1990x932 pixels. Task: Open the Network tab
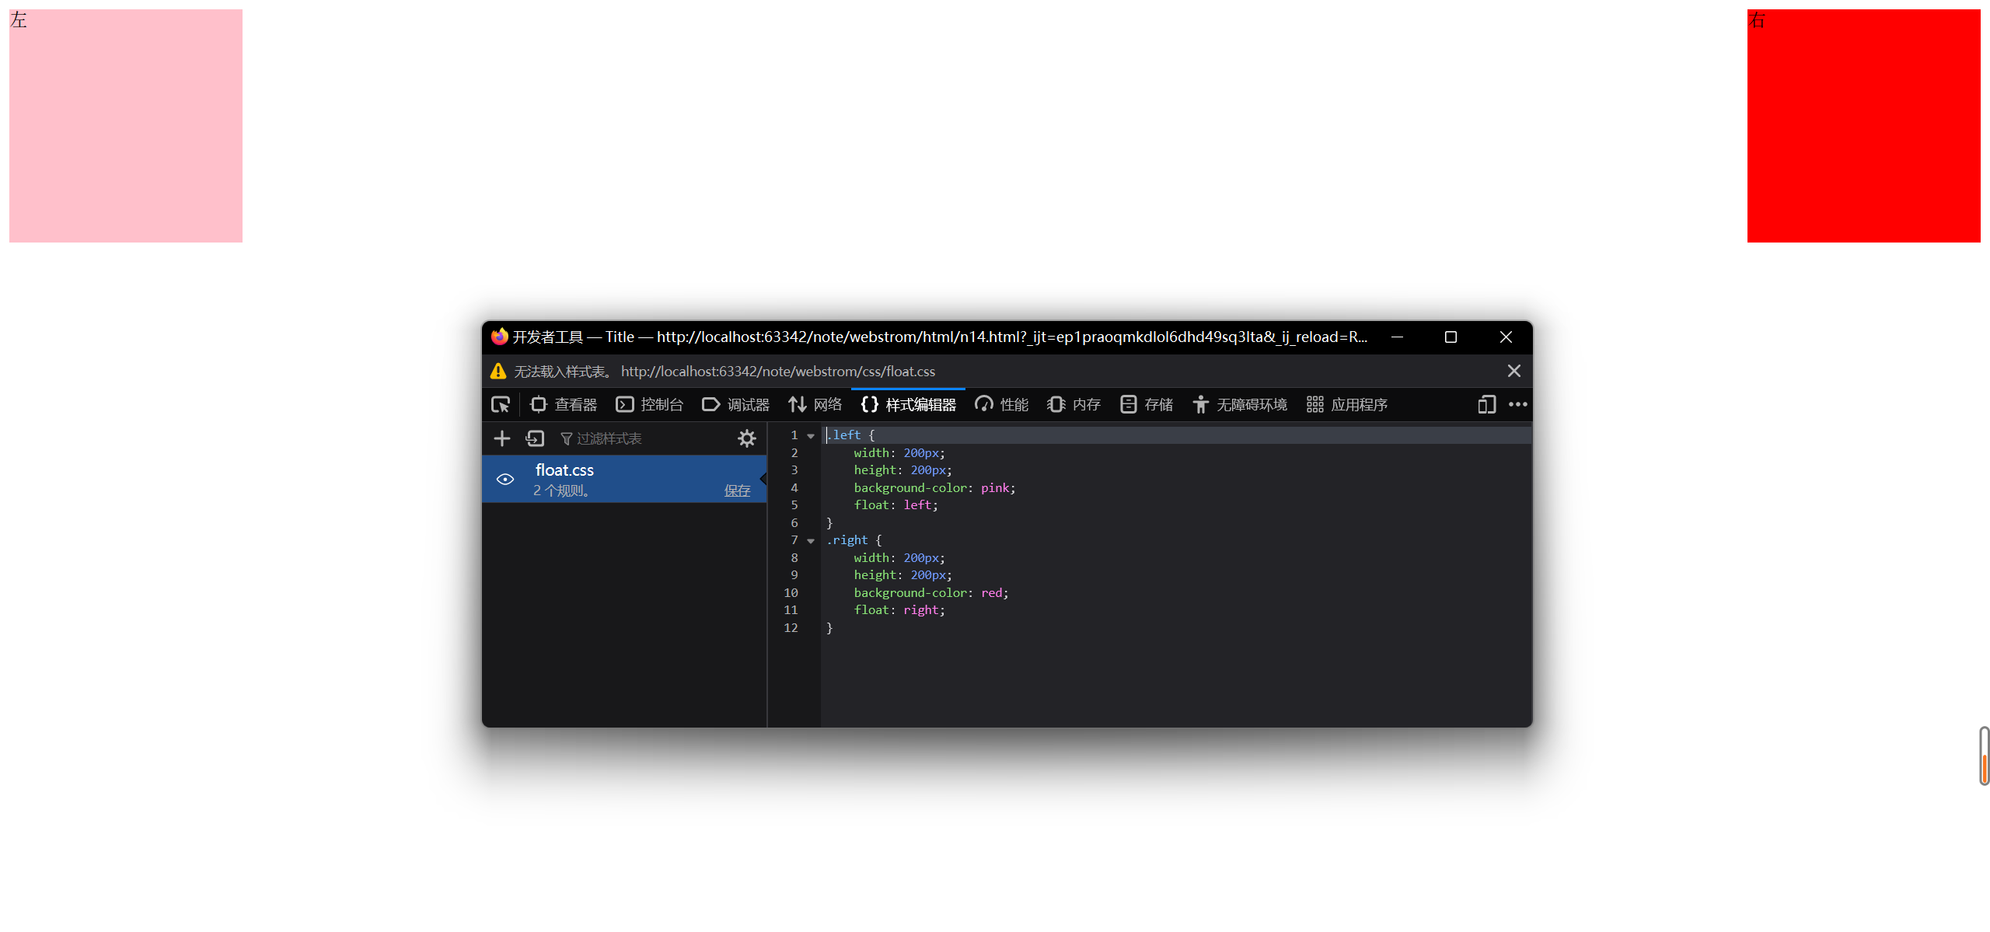(x=815, y=404)
